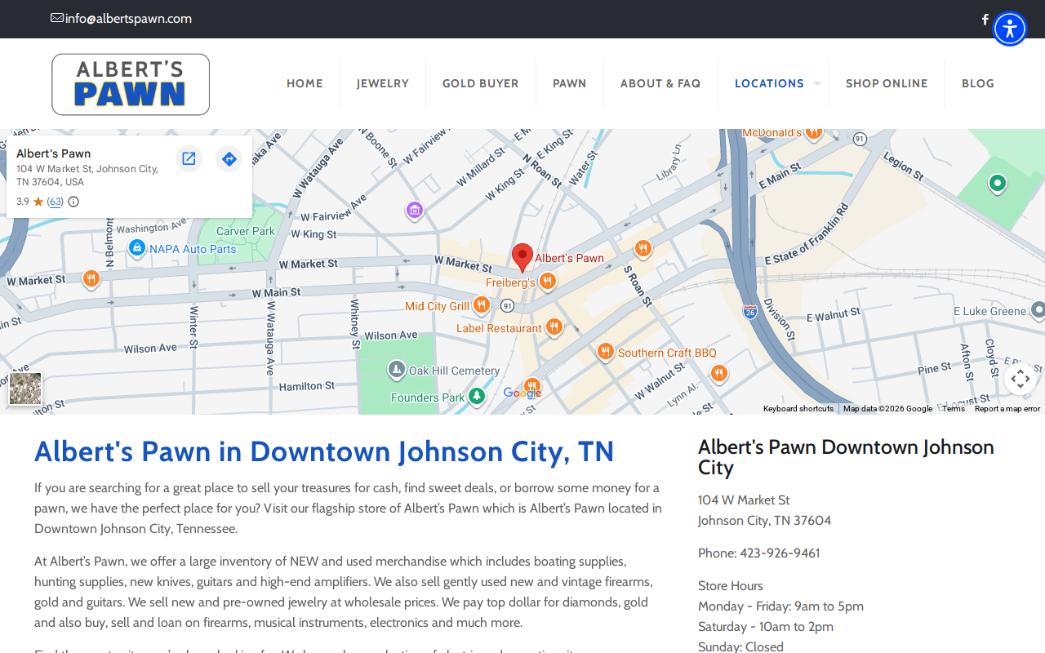Open the Gold Buyer menu item
This screenshot has width=1045, height=653.
coord(481,83)
